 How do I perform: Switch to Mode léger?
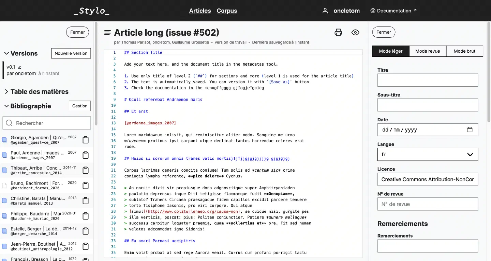(x=391, y=51)
